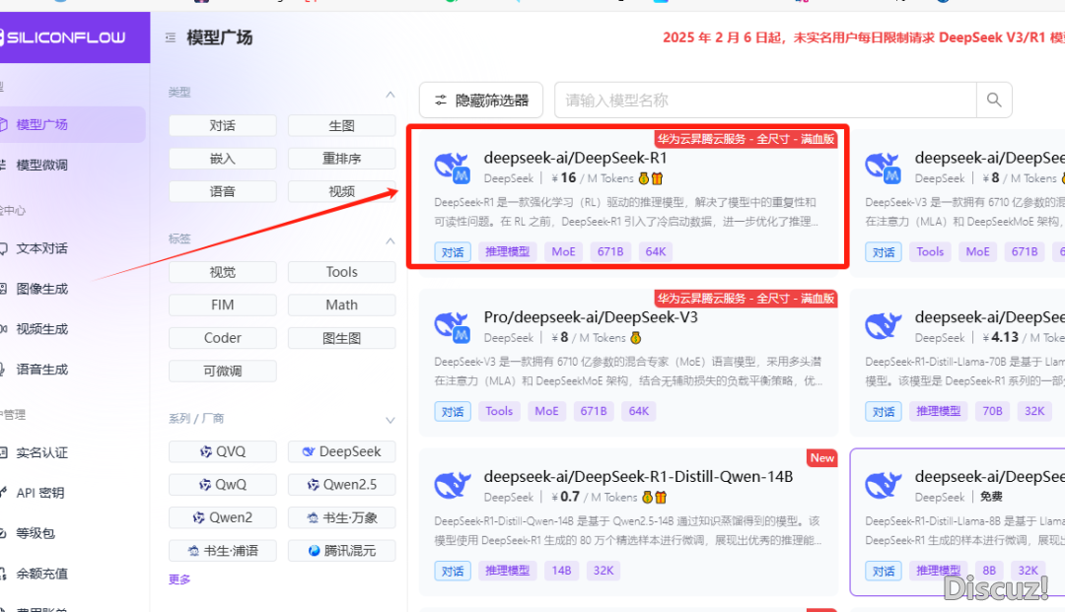
Task: Collapse the 标签 filter section
Action: point(390,240)
